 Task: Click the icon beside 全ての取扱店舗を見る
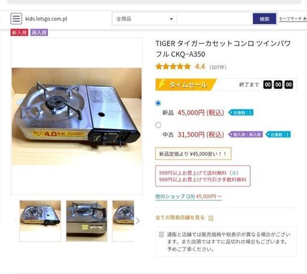210,218
